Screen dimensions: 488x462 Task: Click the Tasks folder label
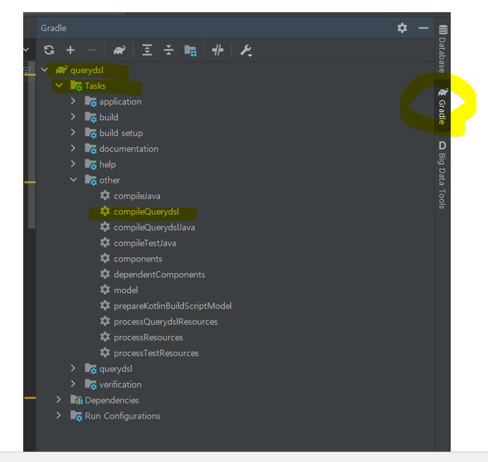pos(95,86)
